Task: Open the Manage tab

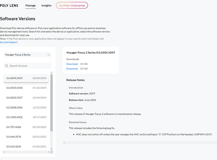Action: (x=30, y=5)
